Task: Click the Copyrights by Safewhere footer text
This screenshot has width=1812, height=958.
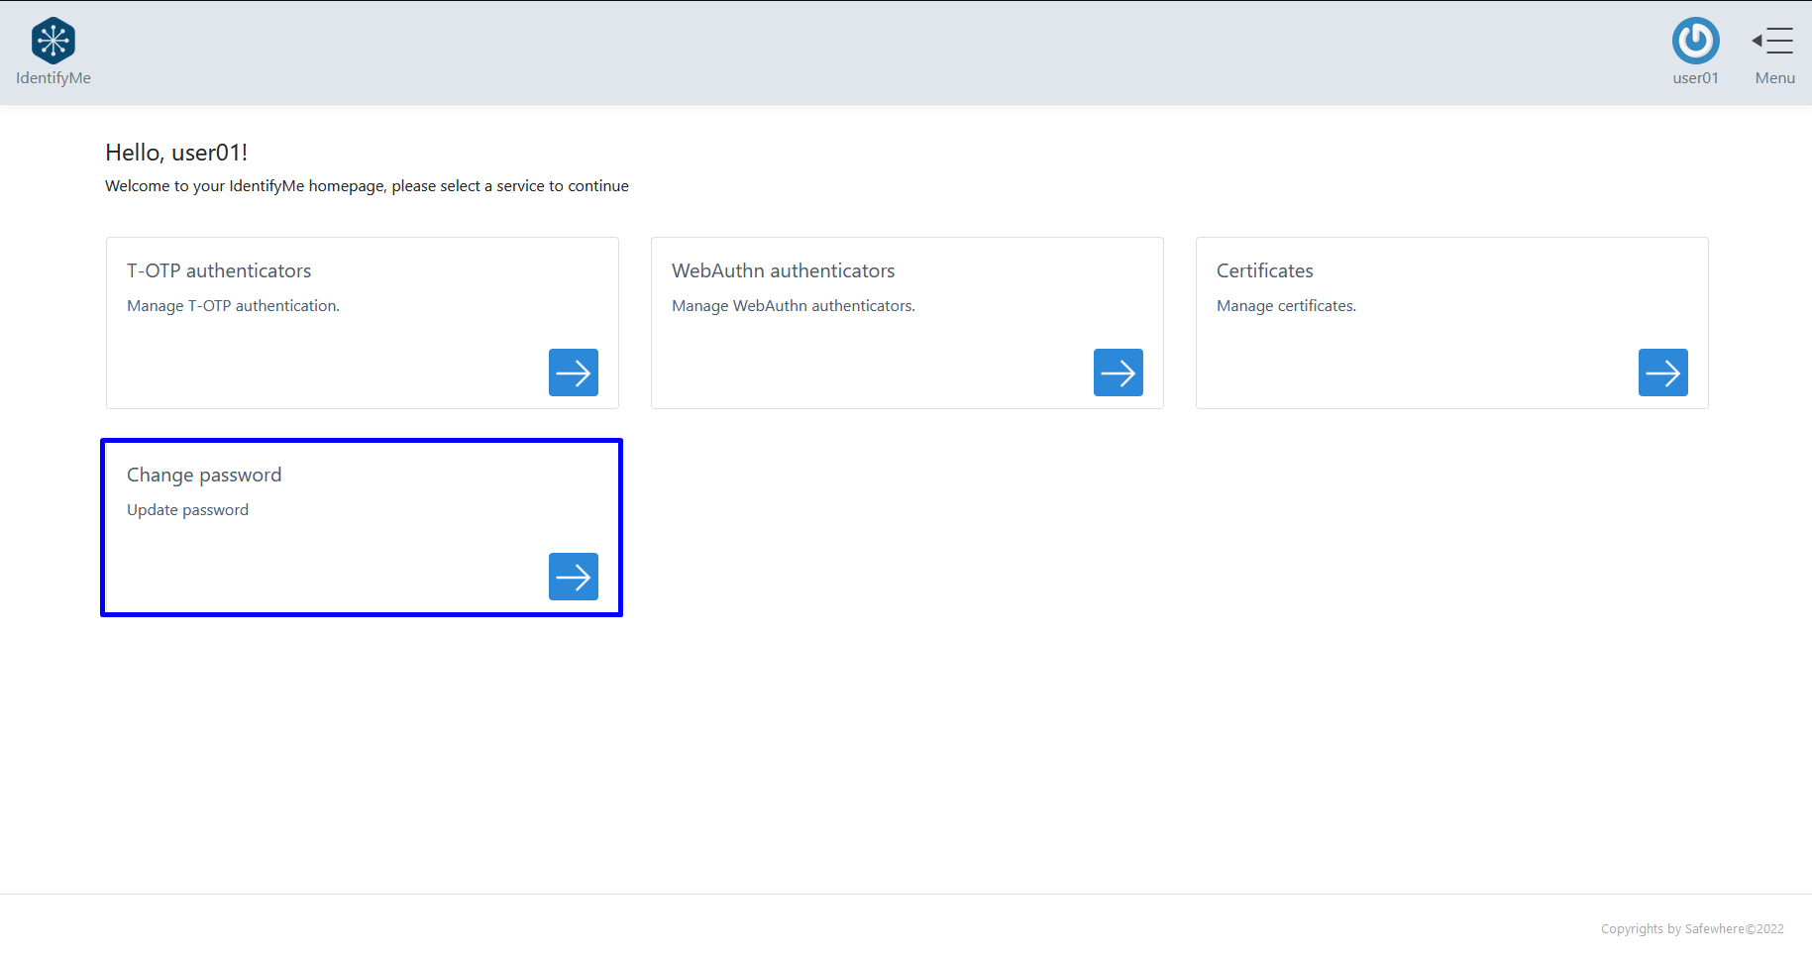Action: tap(1691, 929)
